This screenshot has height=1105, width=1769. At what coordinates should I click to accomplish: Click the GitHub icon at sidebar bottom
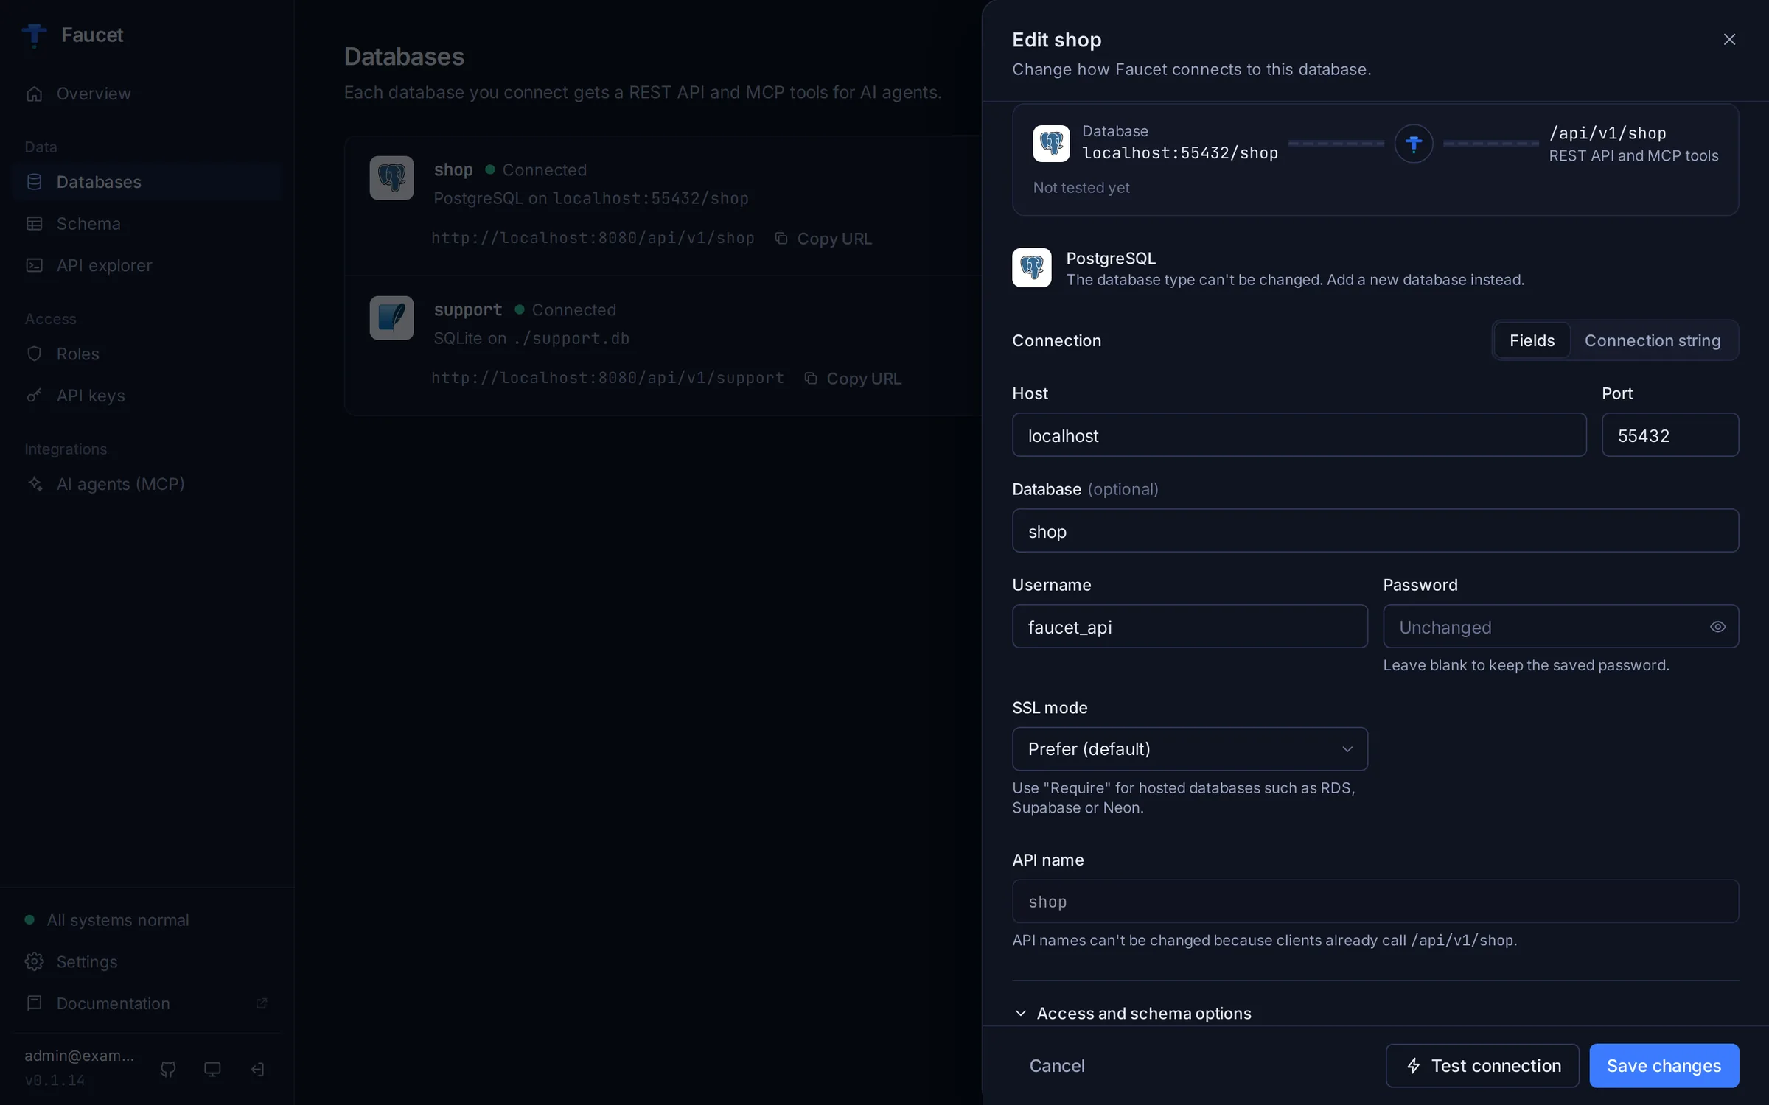(168, 1069)
